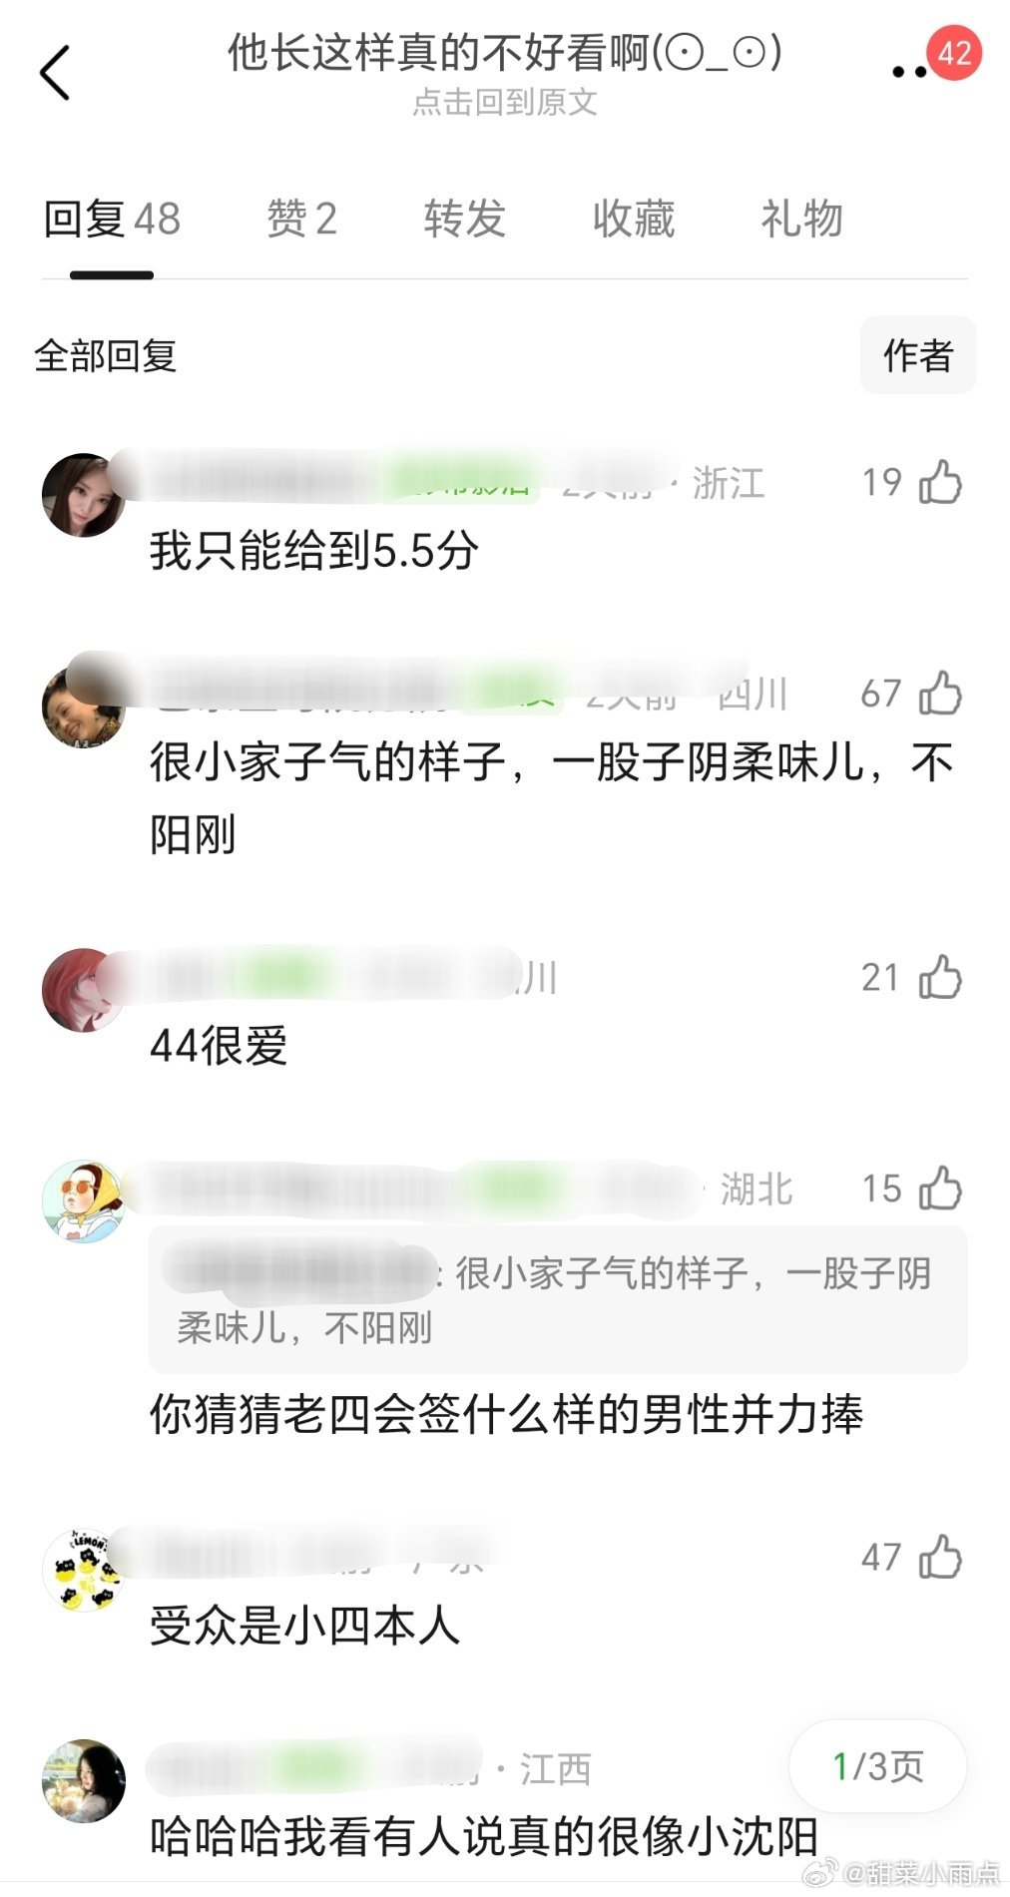Open the red-haired avatar beside 44很爱
The height and width of the screenshot is (1897, 1010).
[84, 990]
